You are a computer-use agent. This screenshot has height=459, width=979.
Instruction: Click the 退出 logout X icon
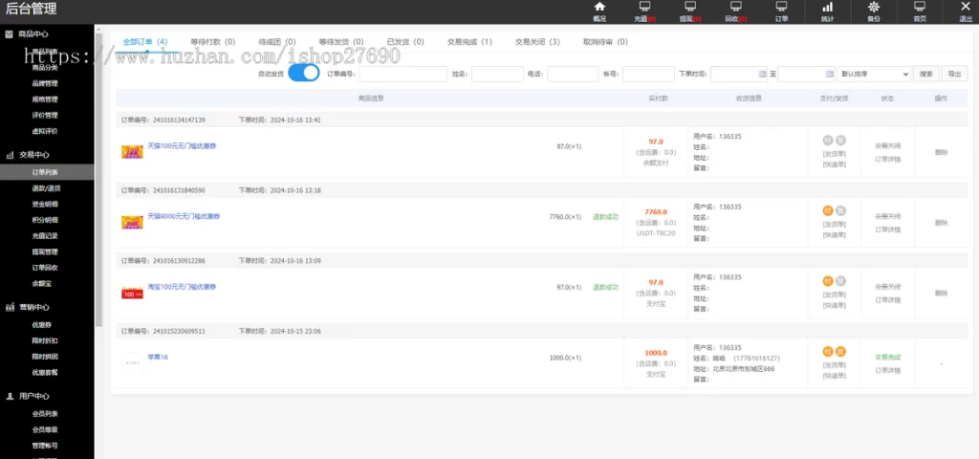point(965,8)
